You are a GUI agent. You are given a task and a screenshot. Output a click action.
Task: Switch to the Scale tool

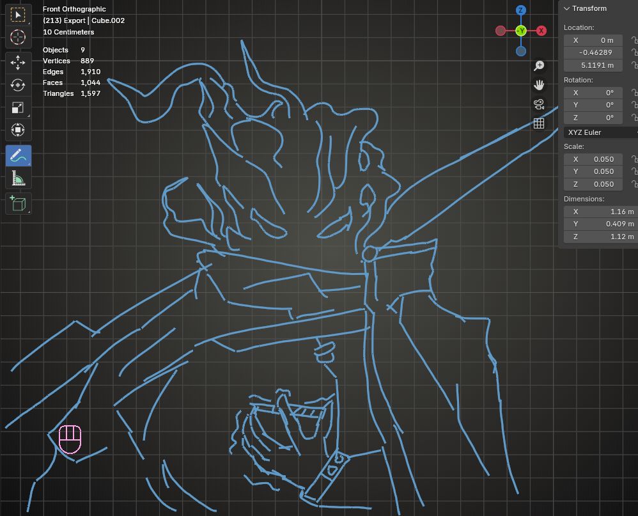18,107
